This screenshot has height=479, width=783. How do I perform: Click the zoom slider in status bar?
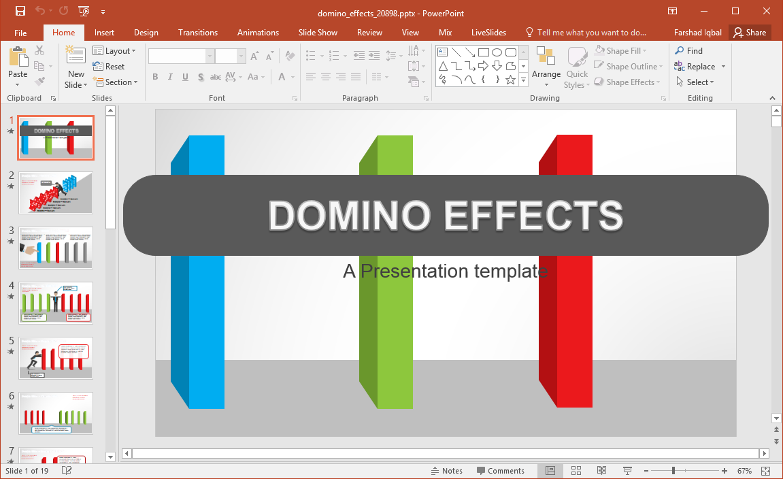tap(673, 471)
